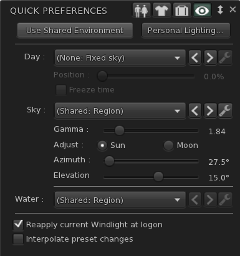
Task: Open the avatar people icon tab
Action: tap(142, 10)
